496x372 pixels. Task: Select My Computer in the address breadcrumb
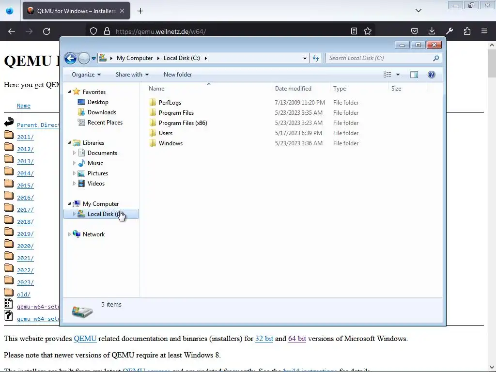(135, 58)
